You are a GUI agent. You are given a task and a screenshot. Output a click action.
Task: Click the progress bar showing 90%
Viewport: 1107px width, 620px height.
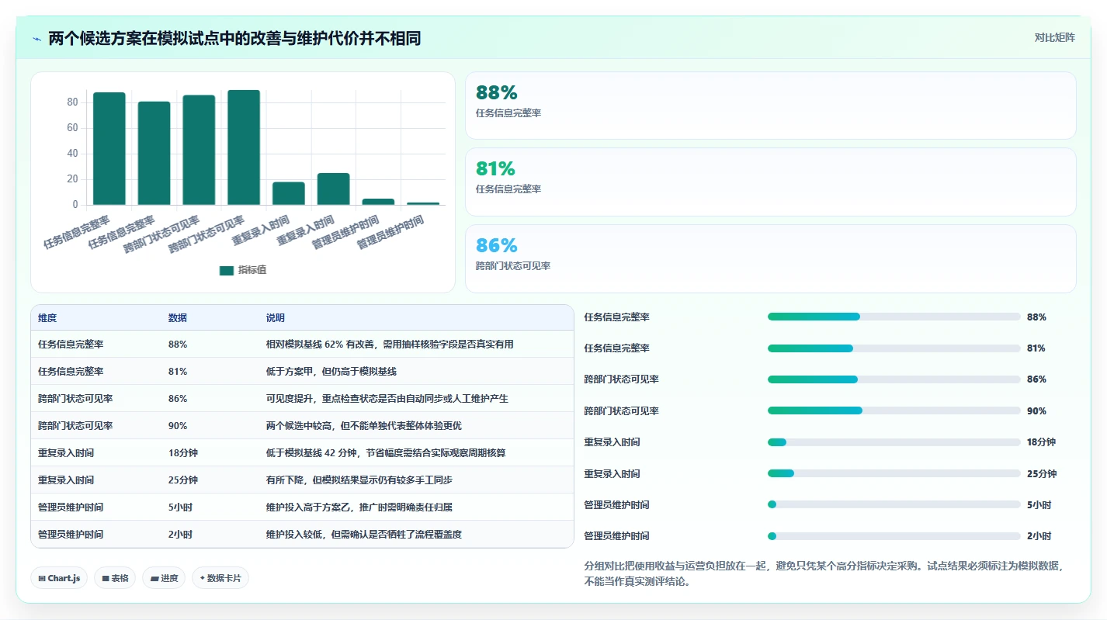[894, 410]
